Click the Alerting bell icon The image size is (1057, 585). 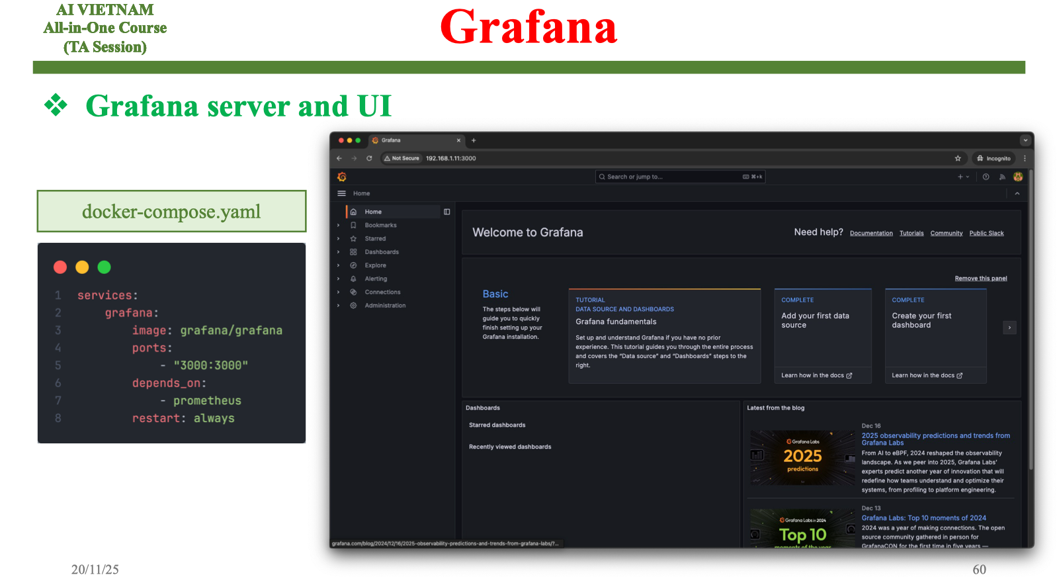pyautogui.click(x=353, y=279)
